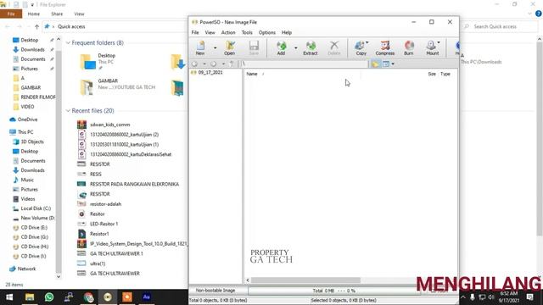Sort by the Name column header
This screenshot has height=305, width=543.
tap(252, 74)
